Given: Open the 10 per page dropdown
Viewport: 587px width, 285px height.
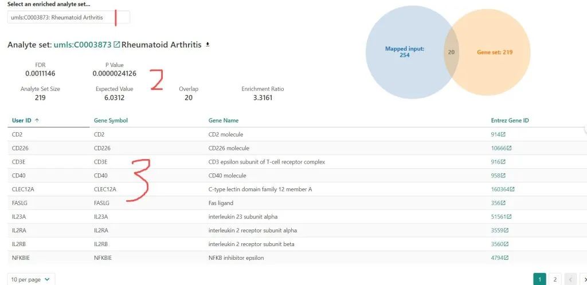Looking at the screenshot, I should [x=31, y=279].
